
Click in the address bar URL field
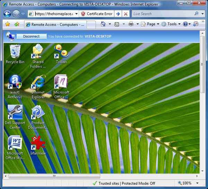pyautogui.click(x=54, y=14)
